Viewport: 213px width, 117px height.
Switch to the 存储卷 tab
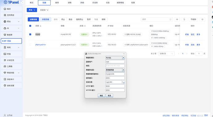pos(95,3)
